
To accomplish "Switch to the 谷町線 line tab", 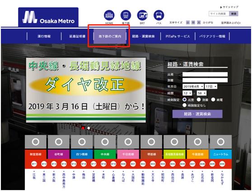I will click(59, 154).
